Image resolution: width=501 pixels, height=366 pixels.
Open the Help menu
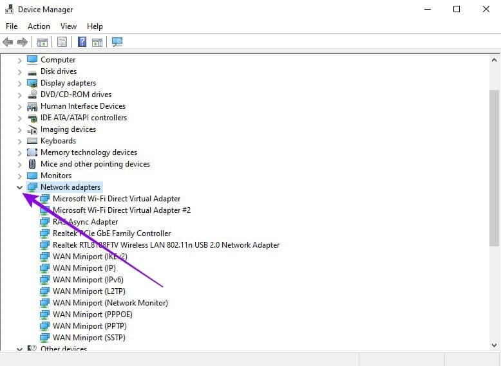point(95,26)
